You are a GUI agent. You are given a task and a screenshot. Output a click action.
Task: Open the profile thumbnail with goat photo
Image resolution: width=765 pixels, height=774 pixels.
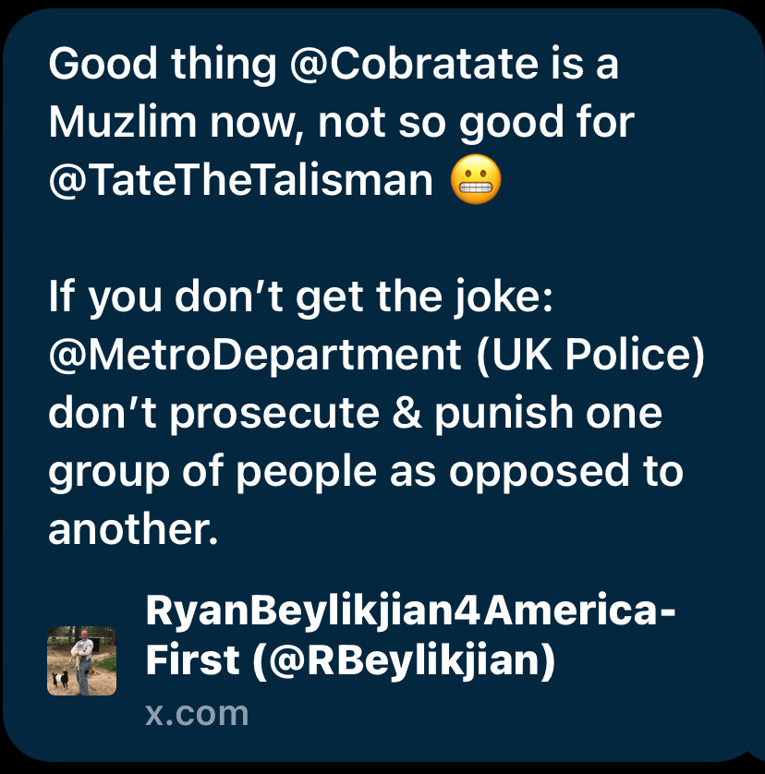click(82, 661)
